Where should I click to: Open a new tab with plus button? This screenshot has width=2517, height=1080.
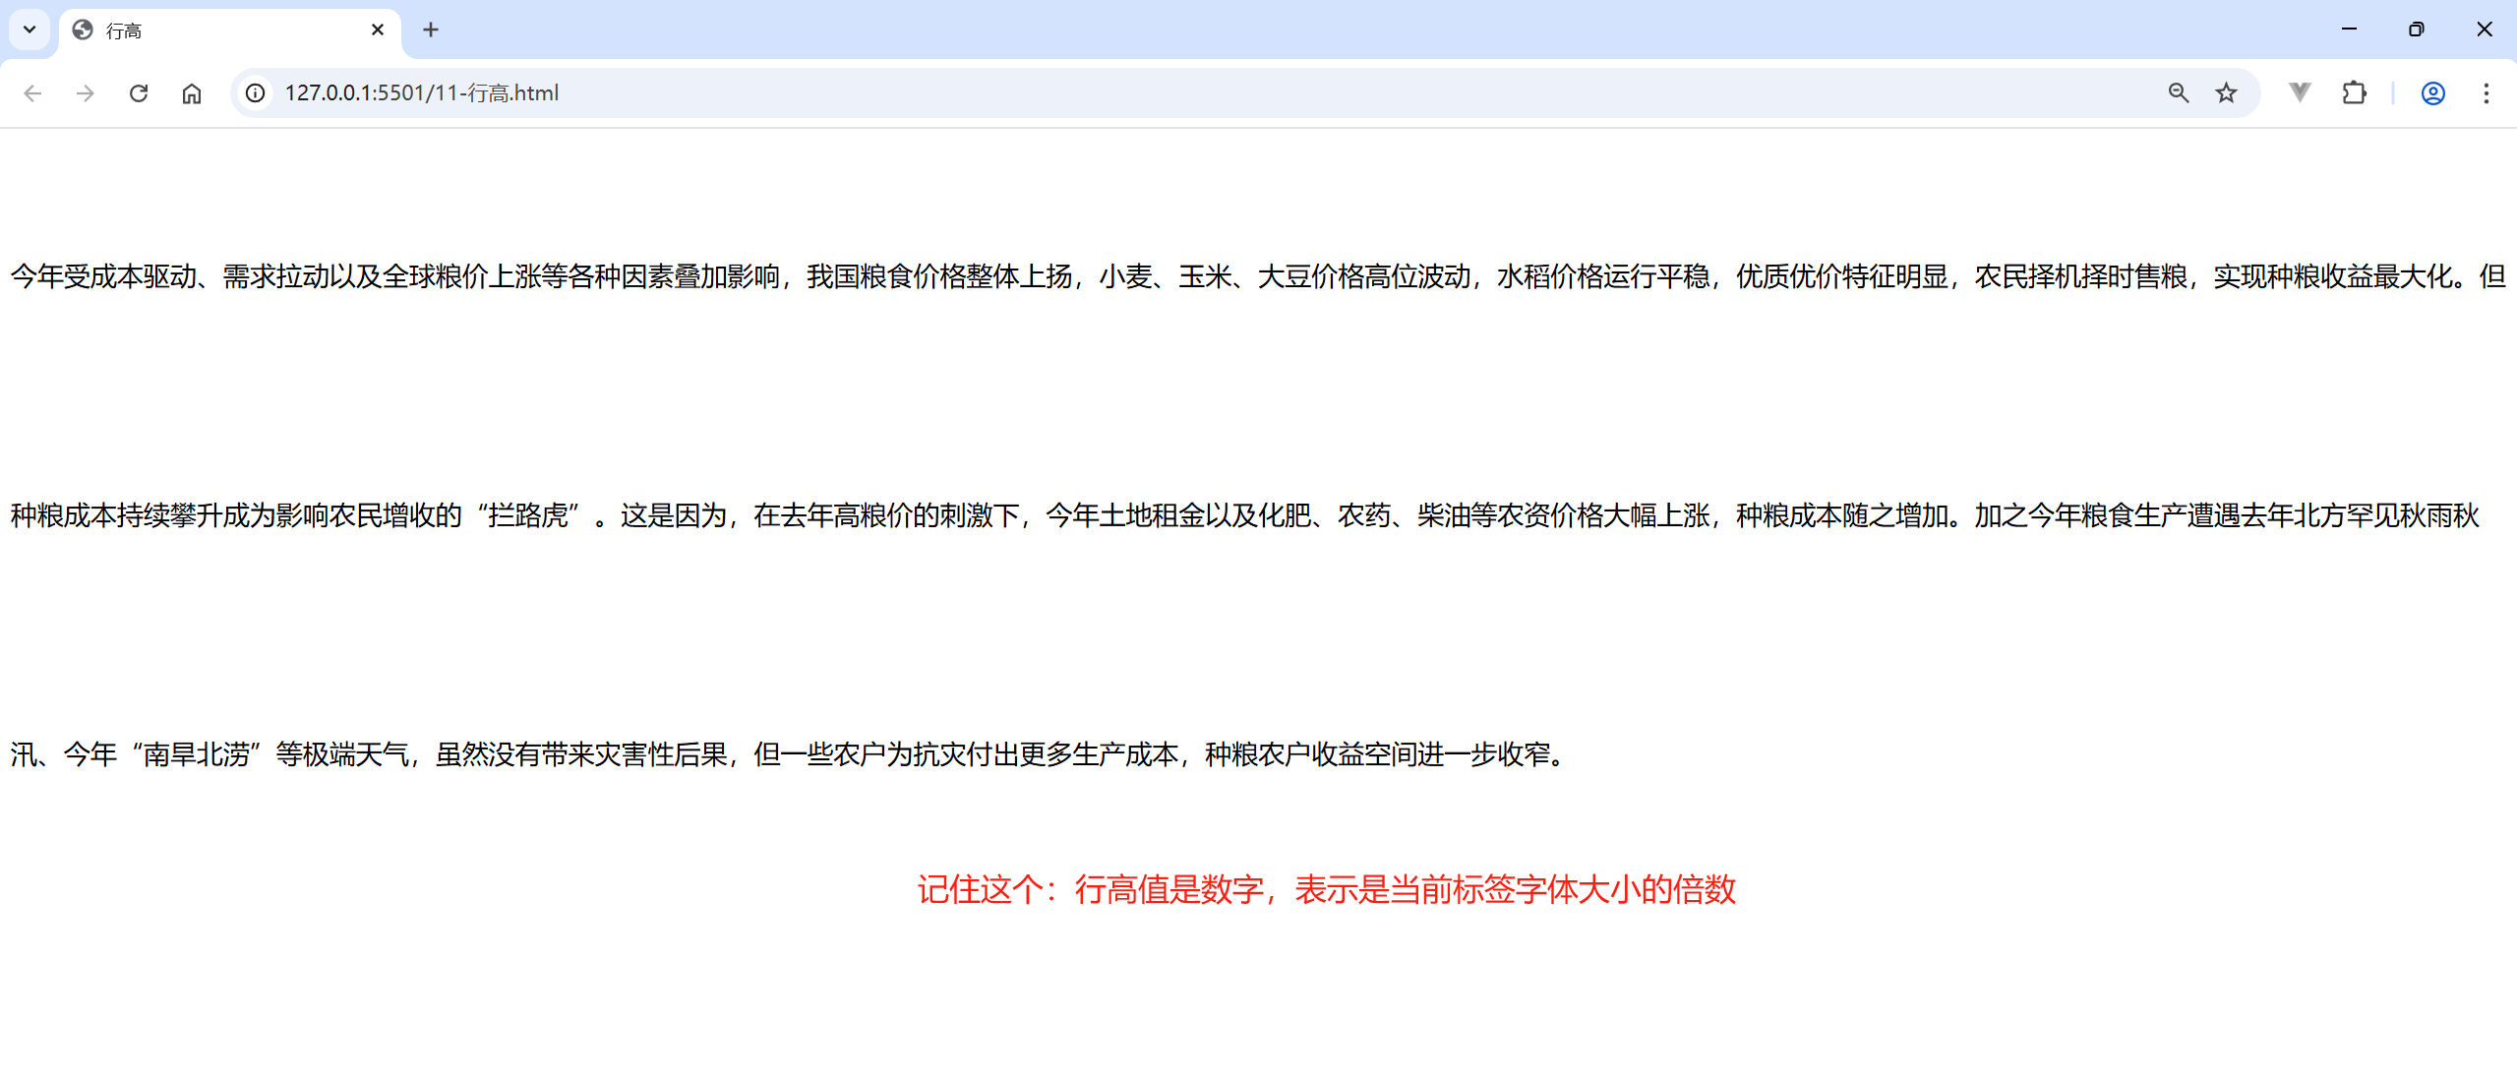coord(431,30)
